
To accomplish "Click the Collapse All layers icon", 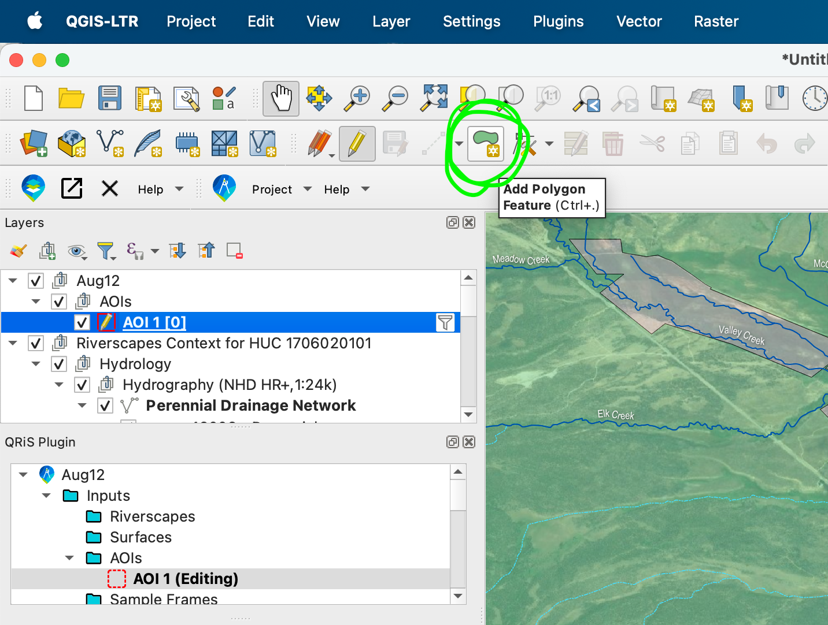I will coord(206,250).
